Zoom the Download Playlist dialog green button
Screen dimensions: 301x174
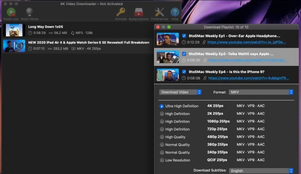(x=169, y=27)
